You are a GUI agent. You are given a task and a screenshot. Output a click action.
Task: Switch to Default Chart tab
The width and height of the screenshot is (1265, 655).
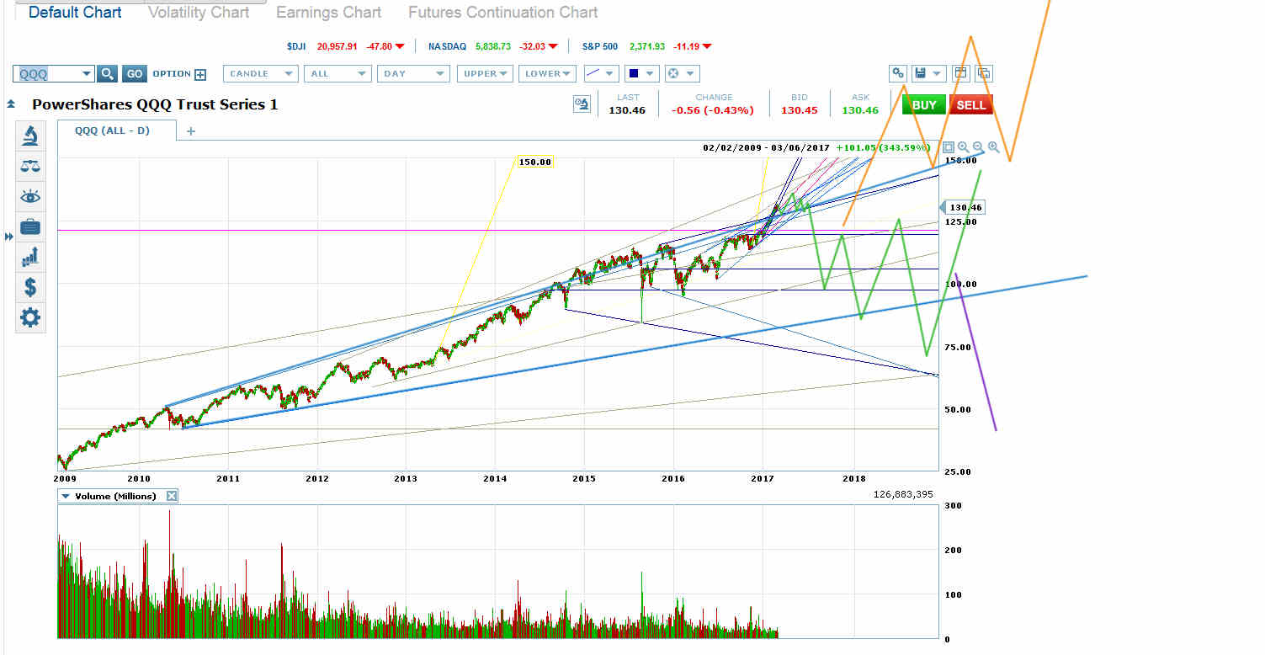tap(75, 13)
